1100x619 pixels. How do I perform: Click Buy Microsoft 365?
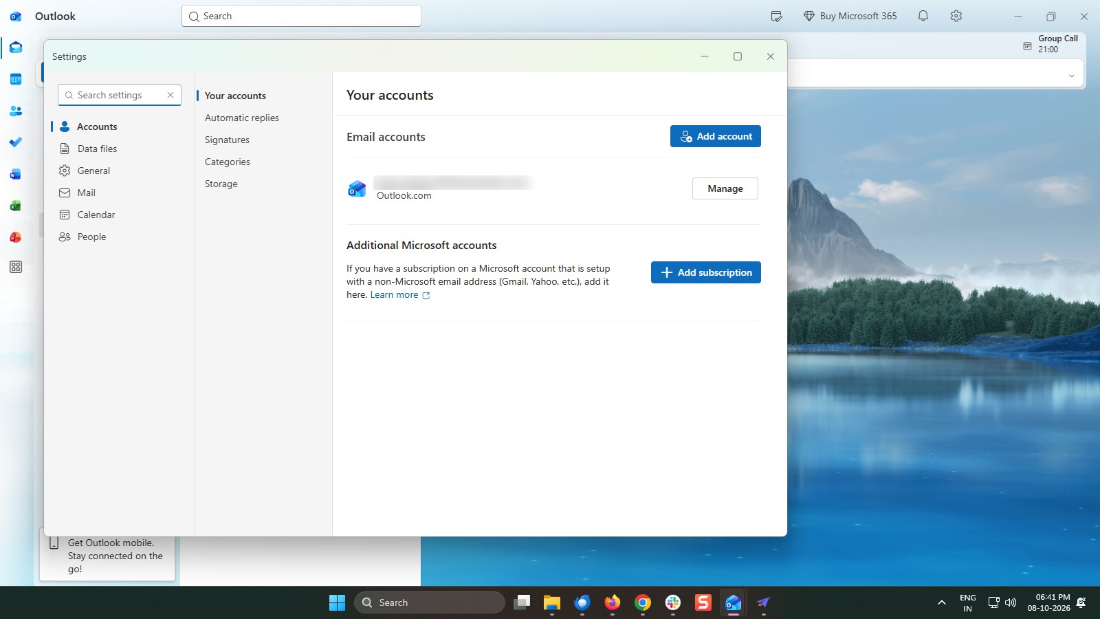850,16
